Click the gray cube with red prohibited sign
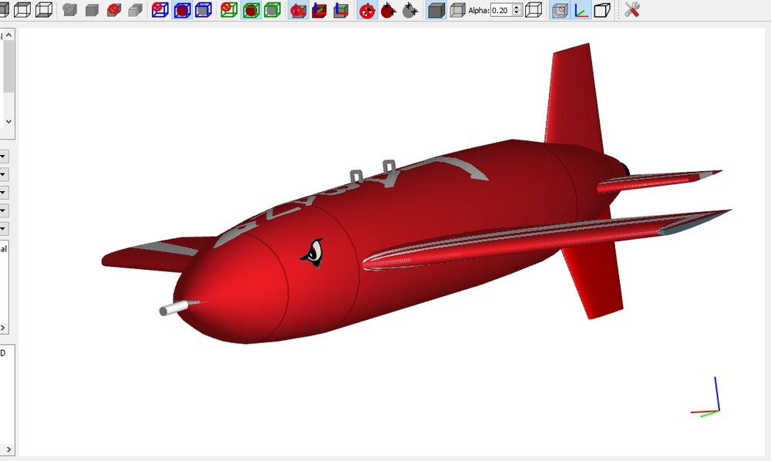Screen dimensions: 771x461 point(114,10)
